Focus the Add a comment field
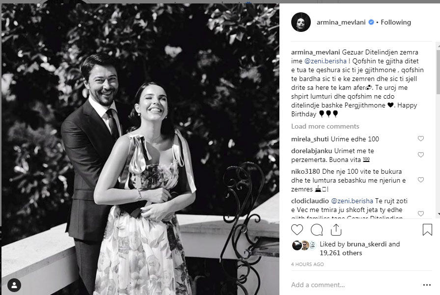 click(354, 285)
